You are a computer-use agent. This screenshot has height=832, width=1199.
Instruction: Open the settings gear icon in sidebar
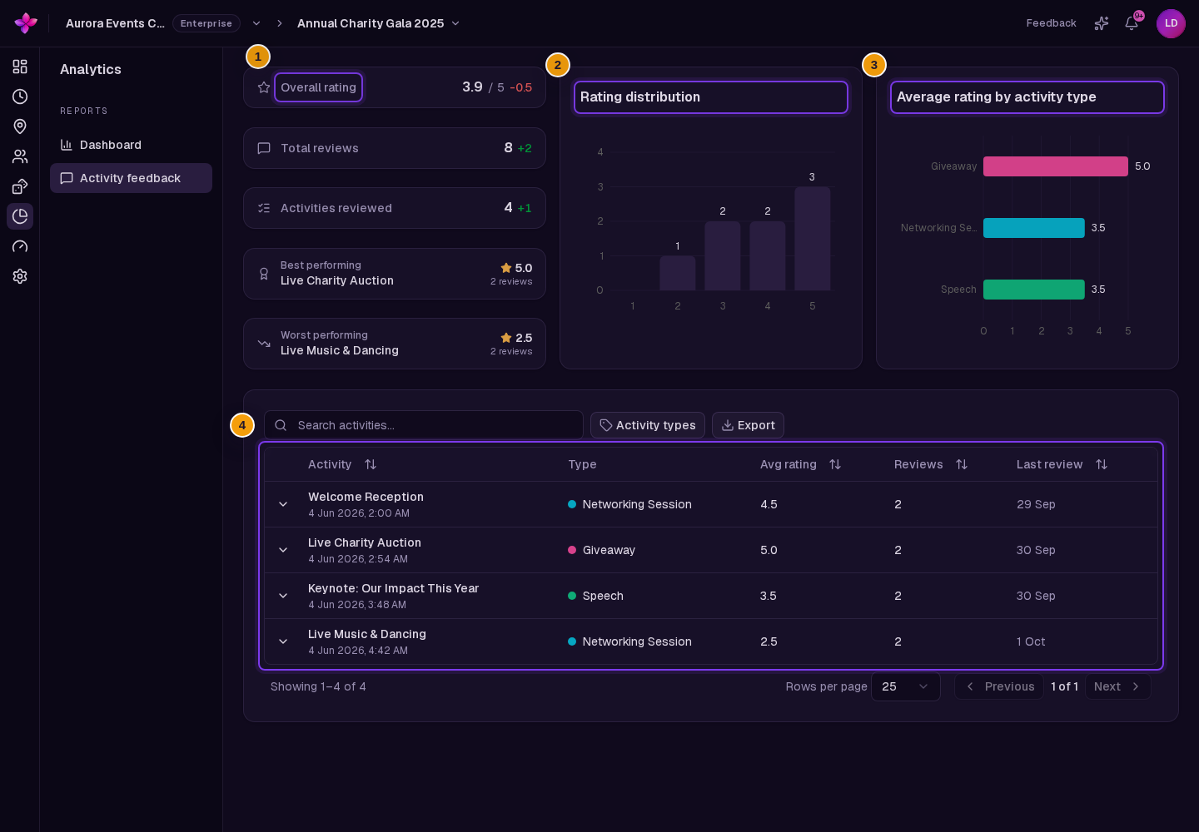tap(20, 276)
